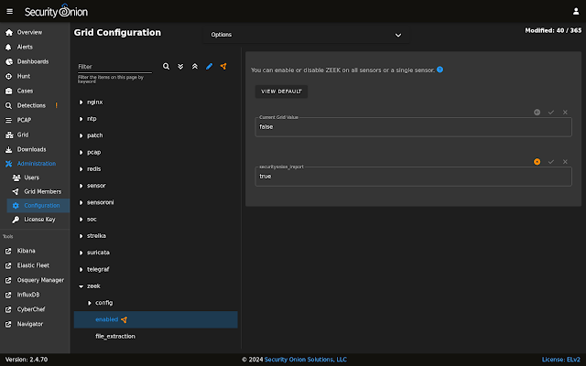Save securityonion_import value with checkmark

[x=551, y=162]
